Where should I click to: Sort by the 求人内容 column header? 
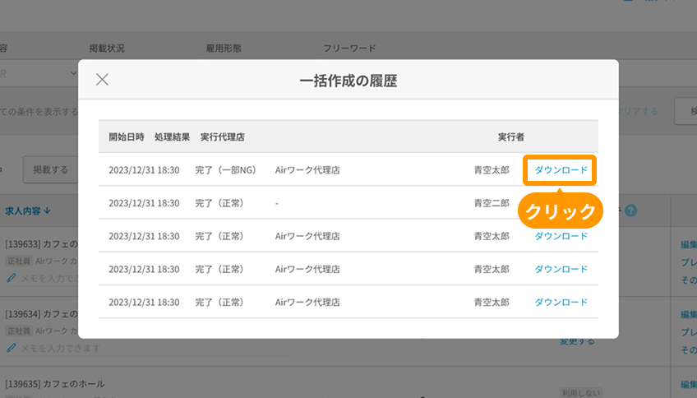(x=28, y=211)
